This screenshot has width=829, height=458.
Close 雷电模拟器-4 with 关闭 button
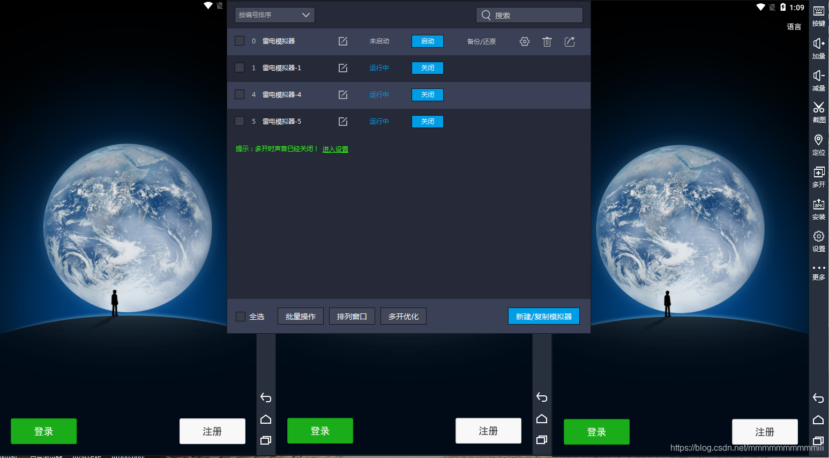pos(428,95)
